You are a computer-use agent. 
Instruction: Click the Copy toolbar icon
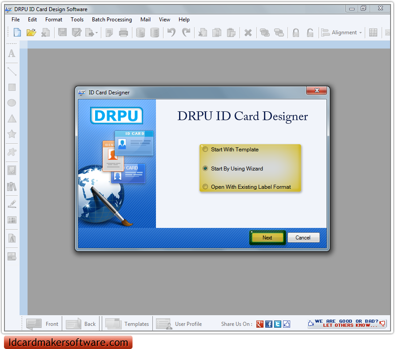(x=217, y=32)
